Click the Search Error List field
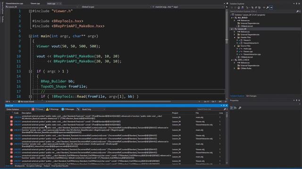The width and height of the screenshot is (302, 169). tap(210, 109)
